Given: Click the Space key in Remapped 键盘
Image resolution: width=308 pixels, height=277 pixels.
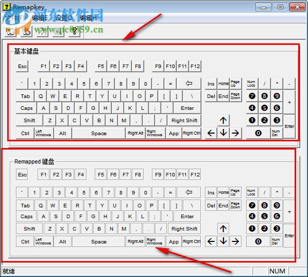Looking at the screenshot, I should [x=99, y=241].
